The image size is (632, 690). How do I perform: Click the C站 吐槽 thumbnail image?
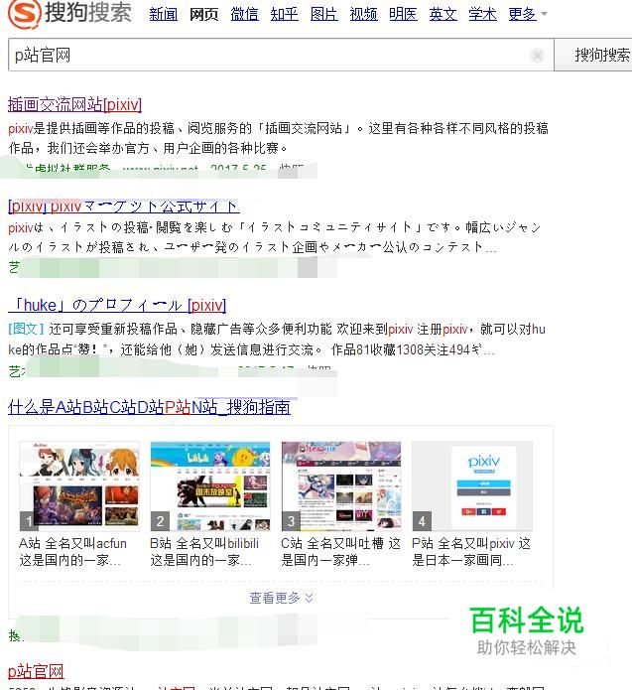tap(341, 486)
